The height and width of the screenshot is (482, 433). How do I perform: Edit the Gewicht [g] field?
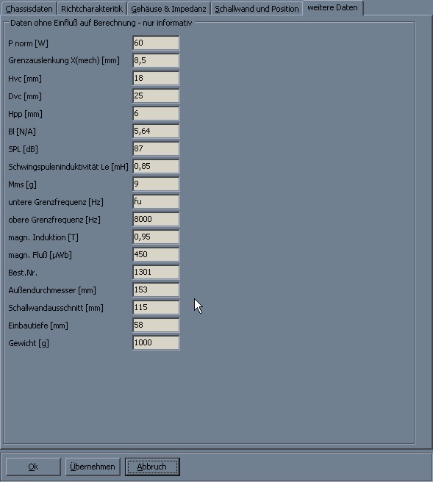[156, 342]
